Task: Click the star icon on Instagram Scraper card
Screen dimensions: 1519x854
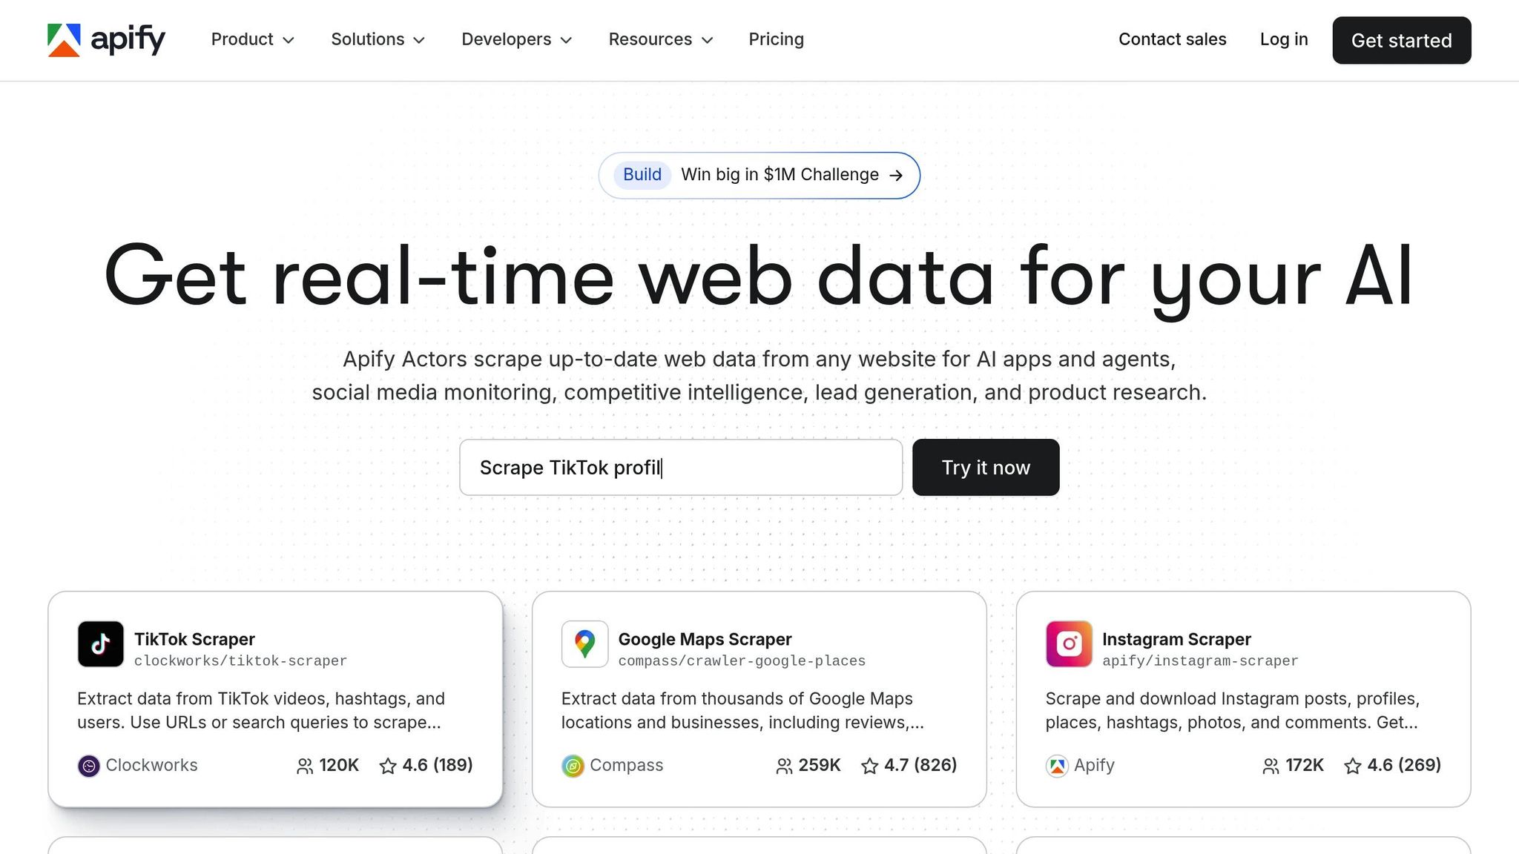Action: 1353,766
